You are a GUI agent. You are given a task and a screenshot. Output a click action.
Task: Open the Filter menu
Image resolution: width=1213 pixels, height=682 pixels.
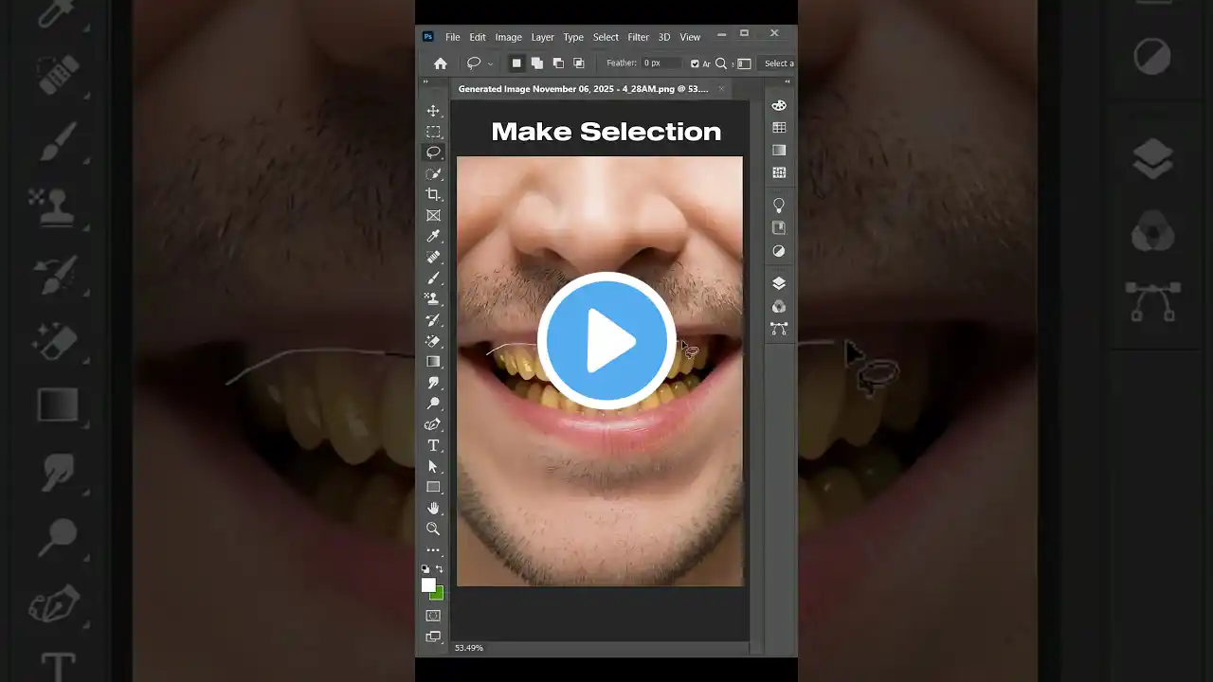click(x=638, y=37)
